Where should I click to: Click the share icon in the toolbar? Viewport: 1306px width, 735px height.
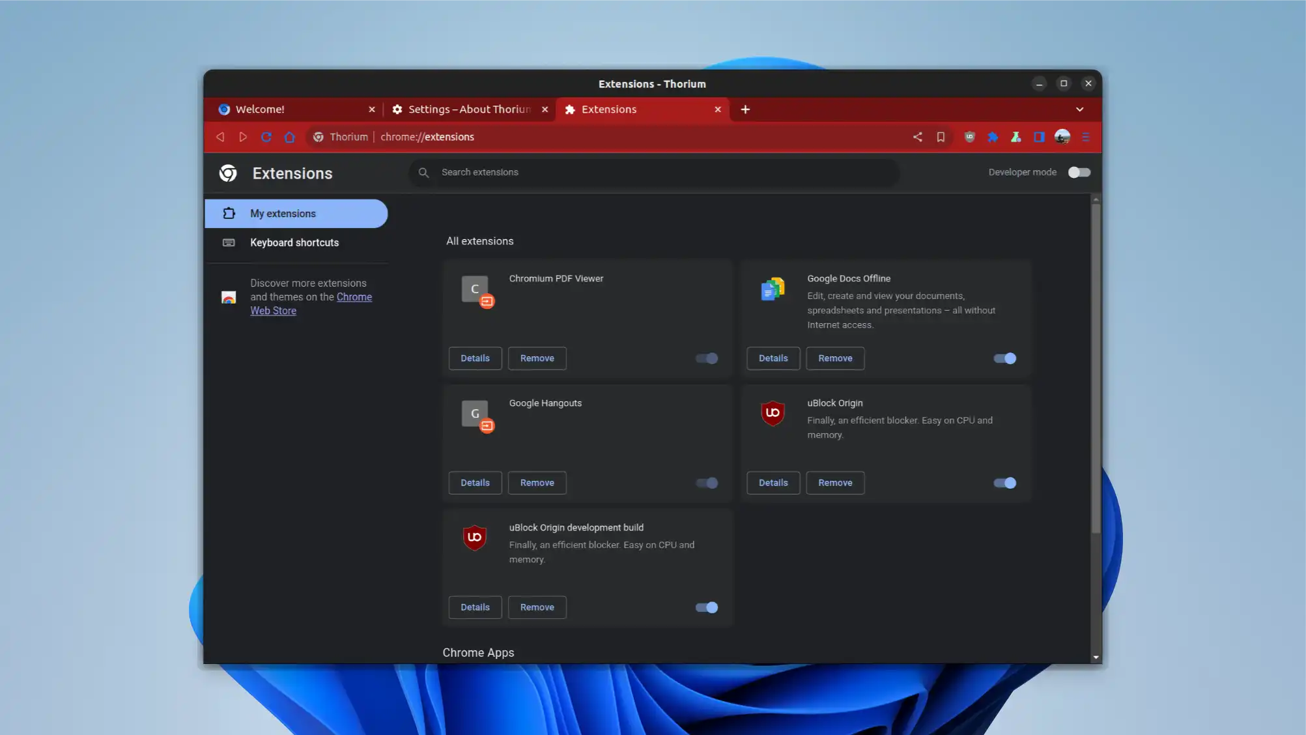(918, 137)
